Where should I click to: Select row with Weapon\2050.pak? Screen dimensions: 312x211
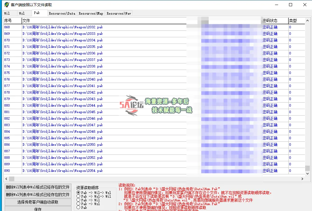click(x=154, y=144)
